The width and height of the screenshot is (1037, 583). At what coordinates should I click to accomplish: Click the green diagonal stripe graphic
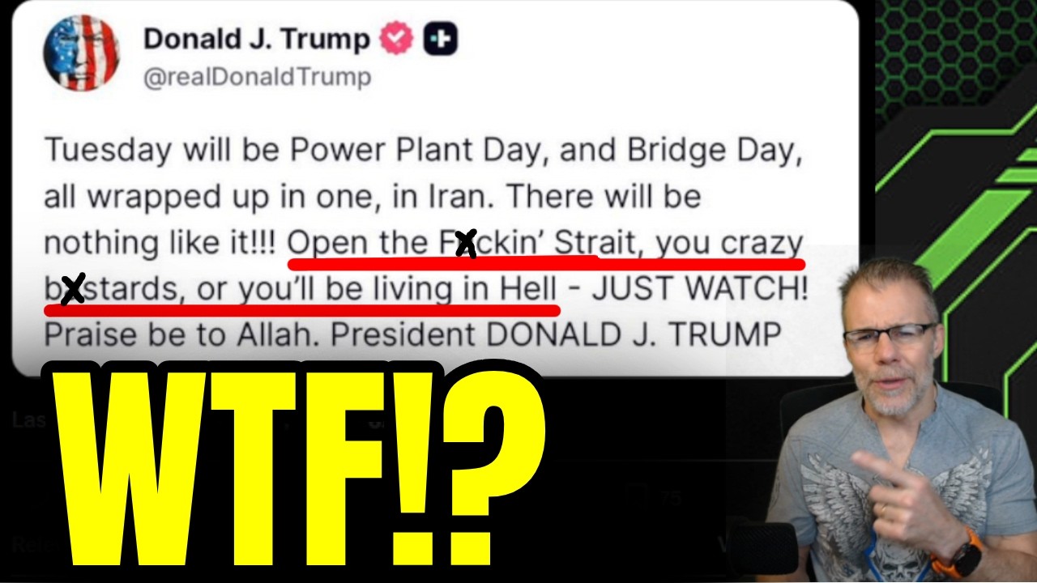pos(972,211)
